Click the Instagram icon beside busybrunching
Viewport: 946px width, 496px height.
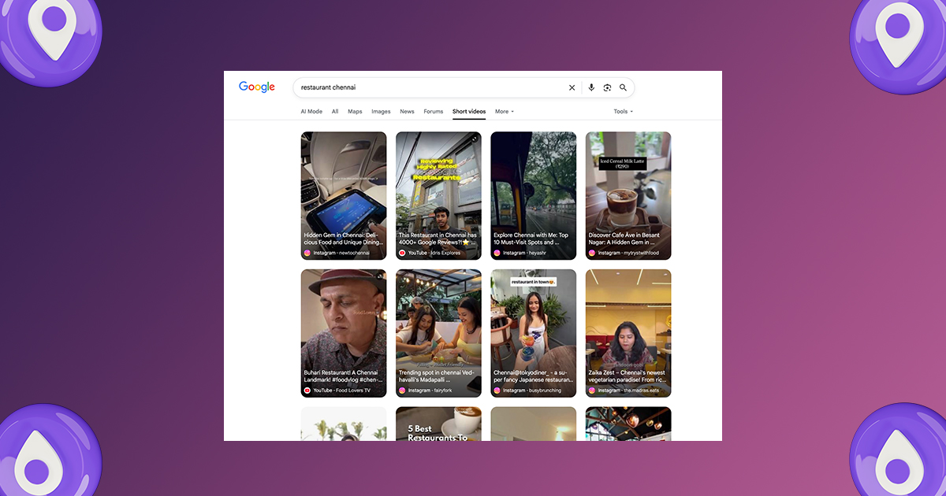(497, 391)
